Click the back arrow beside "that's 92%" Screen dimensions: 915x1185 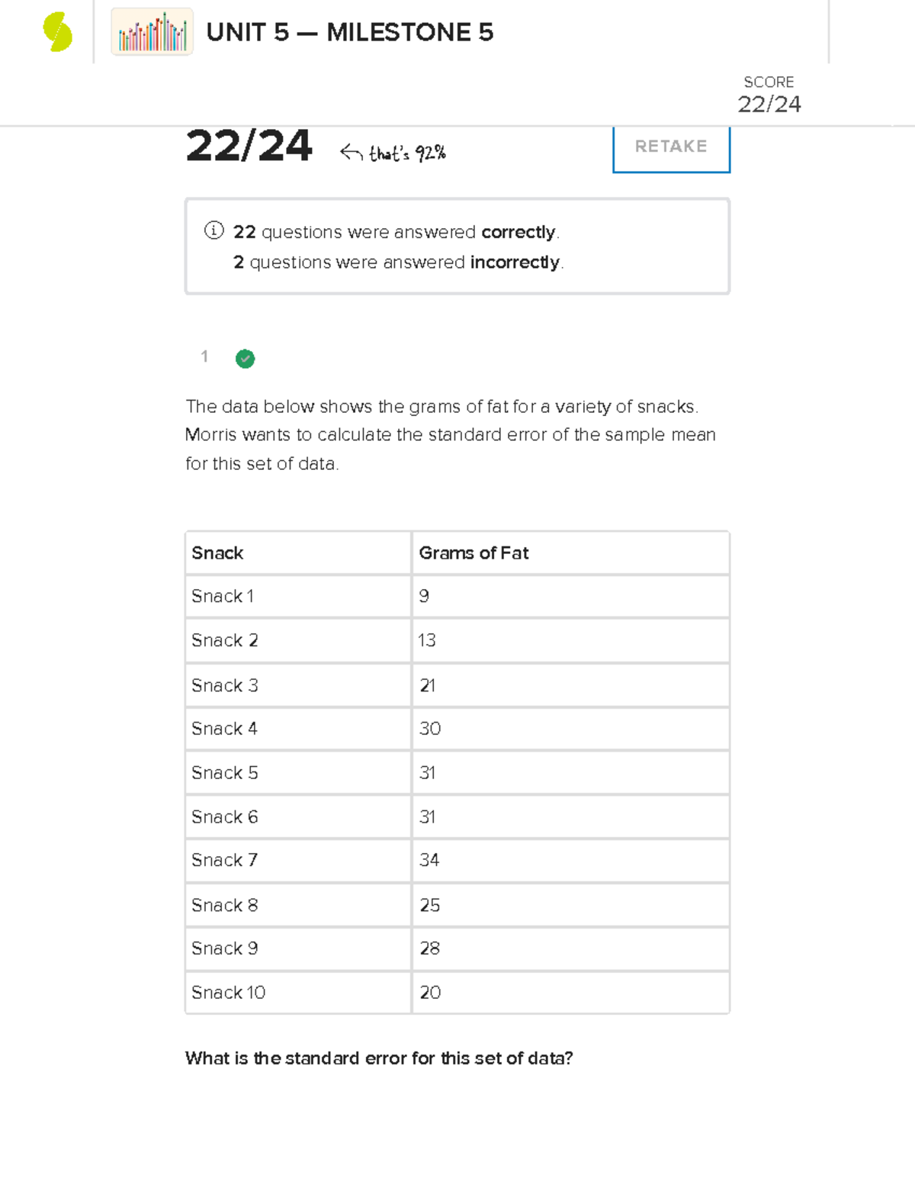point(351,153)
